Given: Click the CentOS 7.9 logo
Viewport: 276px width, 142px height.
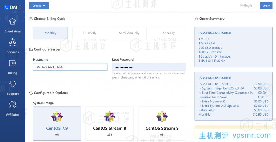Looking at the screenshot, I should 57,116.
